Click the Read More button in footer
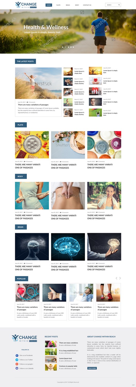 92,368
